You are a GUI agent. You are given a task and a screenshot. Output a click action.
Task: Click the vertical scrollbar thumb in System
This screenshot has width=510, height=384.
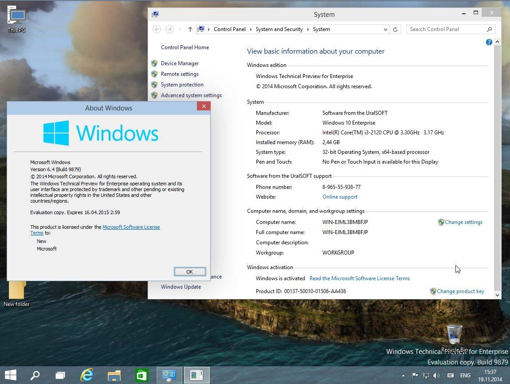point(497,168)
